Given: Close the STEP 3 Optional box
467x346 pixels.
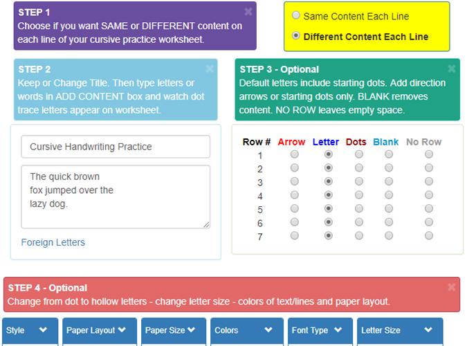Looking at the screenshot, I should click(452, 69).
